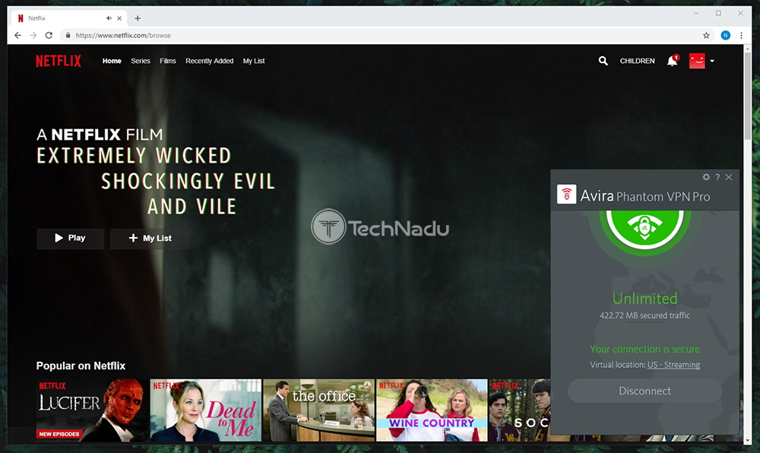The height and width of the screenshot is (453, 760).
Task: Select Recently Added in the navigation
Action: tap(210, 61)
